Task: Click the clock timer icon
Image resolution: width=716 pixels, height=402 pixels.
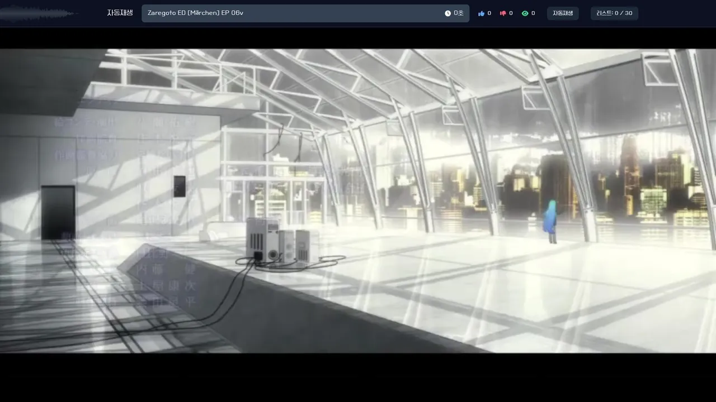Action: coord(447,13)
